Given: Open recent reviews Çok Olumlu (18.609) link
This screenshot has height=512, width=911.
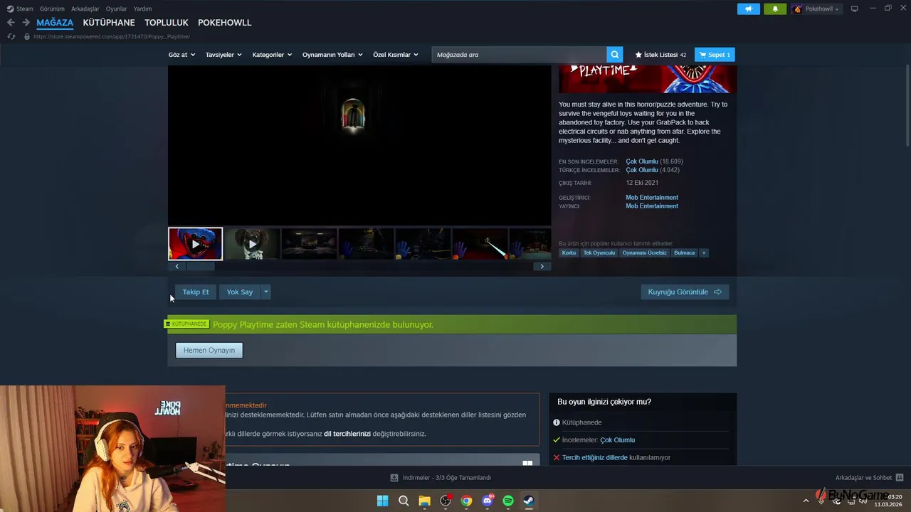Looking at the screenshot, I should coord(654,161).
